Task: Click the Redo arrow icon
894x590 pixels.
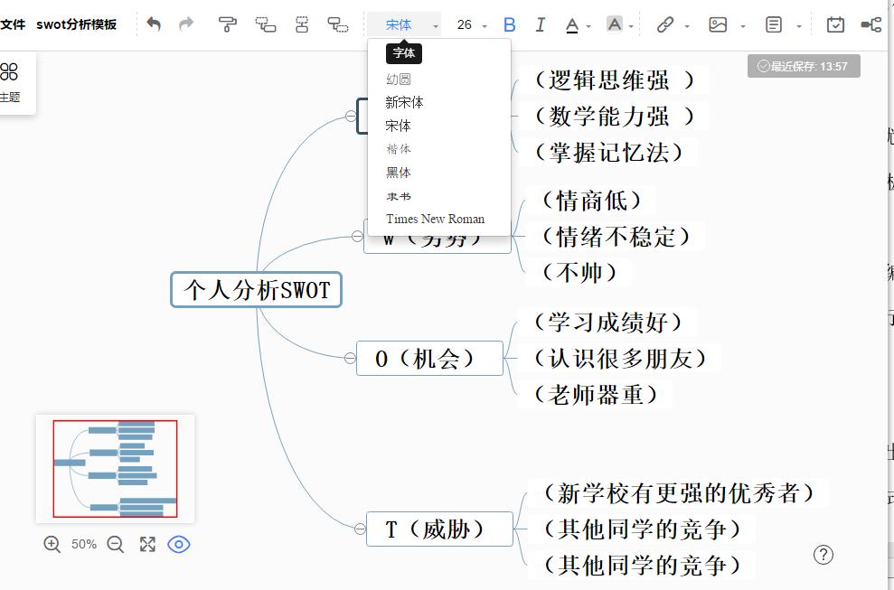Action: tap(185, 24)
